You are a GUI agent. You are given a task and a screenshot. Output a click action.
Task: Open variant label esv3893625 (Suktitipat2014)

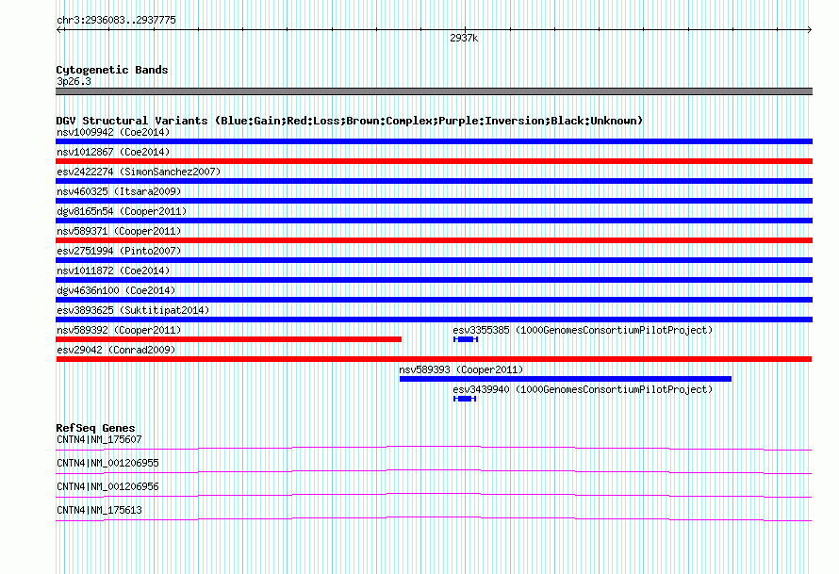tap(133, 310)
